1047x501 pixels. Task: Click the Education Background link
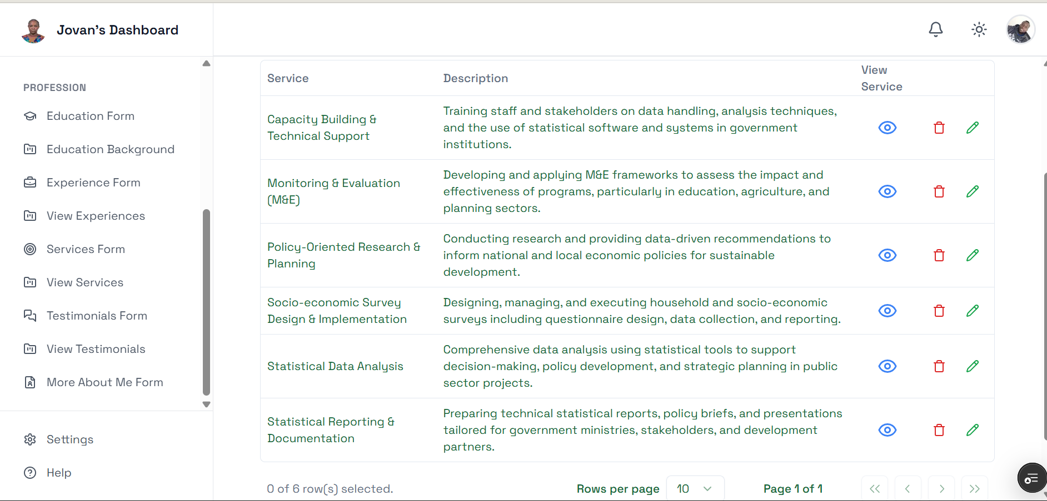110,149
